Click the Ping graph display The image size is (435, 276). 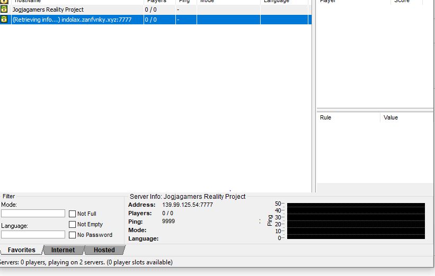click(356, 221)
